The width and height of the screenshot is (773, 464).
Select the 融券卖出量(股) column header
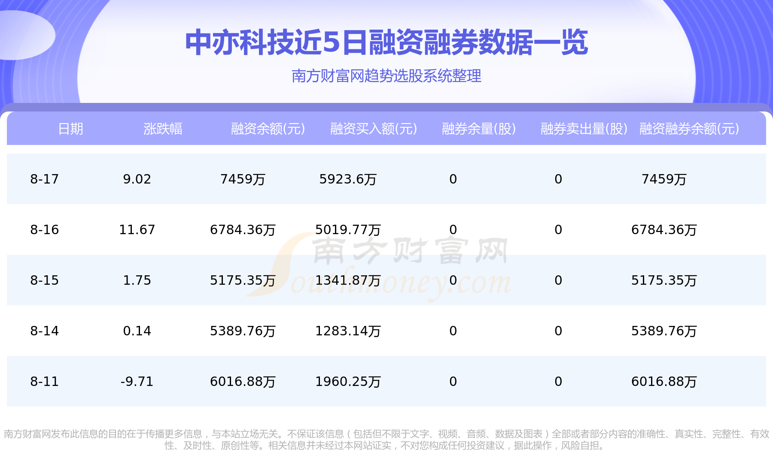pyautogui.click(x=584, y=129)
